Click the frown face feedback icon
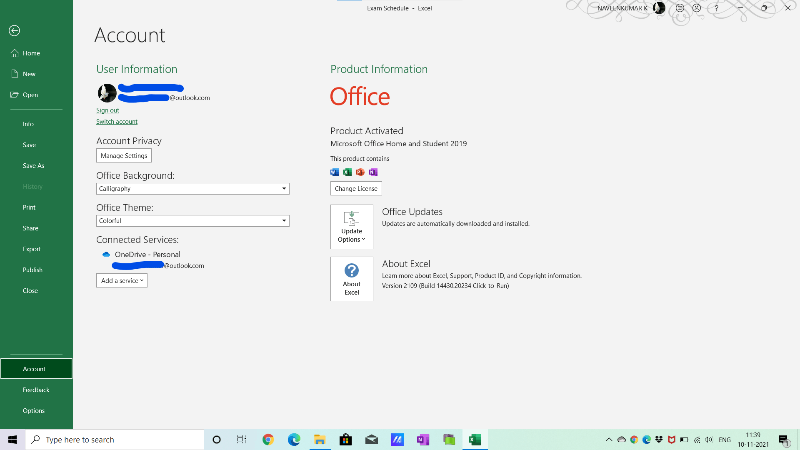Viewport: 800px width, 450px height. tap(697, 8)
